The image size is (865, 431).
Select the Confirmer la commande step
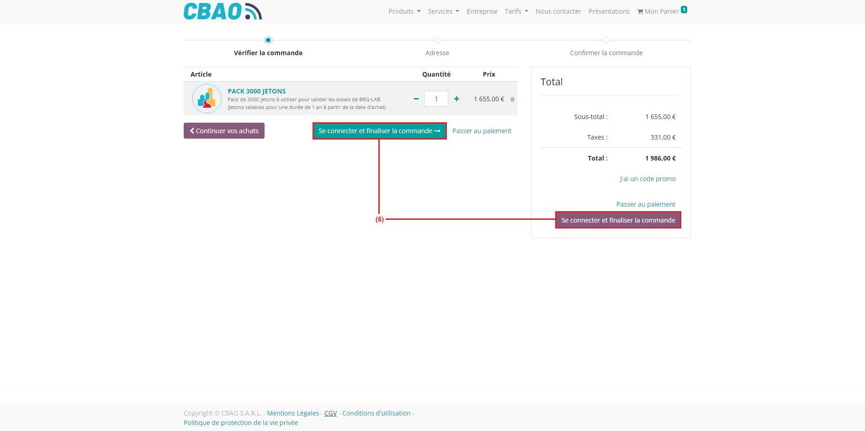pyautogui.click(x=606, y=53)
